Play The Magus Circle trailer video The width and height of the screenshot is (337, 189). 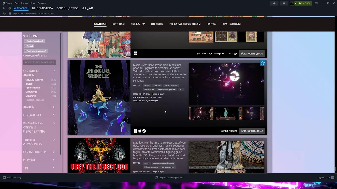click(x=226, y=84)
